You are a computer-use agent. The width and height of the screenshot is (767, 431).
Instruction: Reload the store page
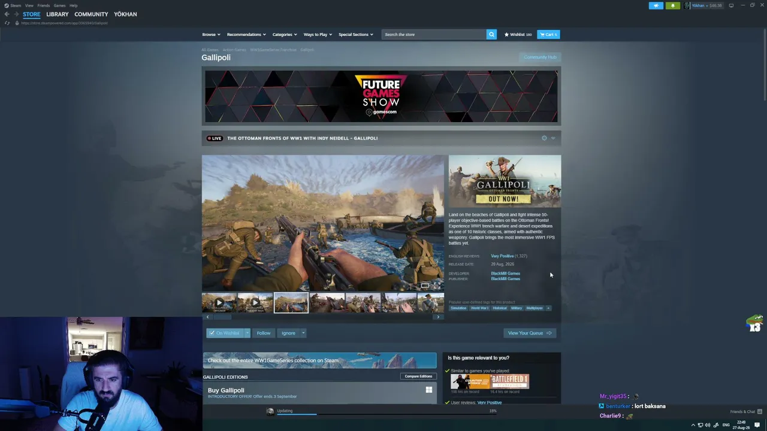(x=7, y=23)
